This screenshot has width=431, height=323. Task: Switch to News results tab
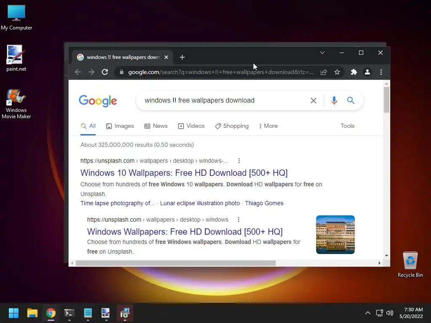(156, 126)
